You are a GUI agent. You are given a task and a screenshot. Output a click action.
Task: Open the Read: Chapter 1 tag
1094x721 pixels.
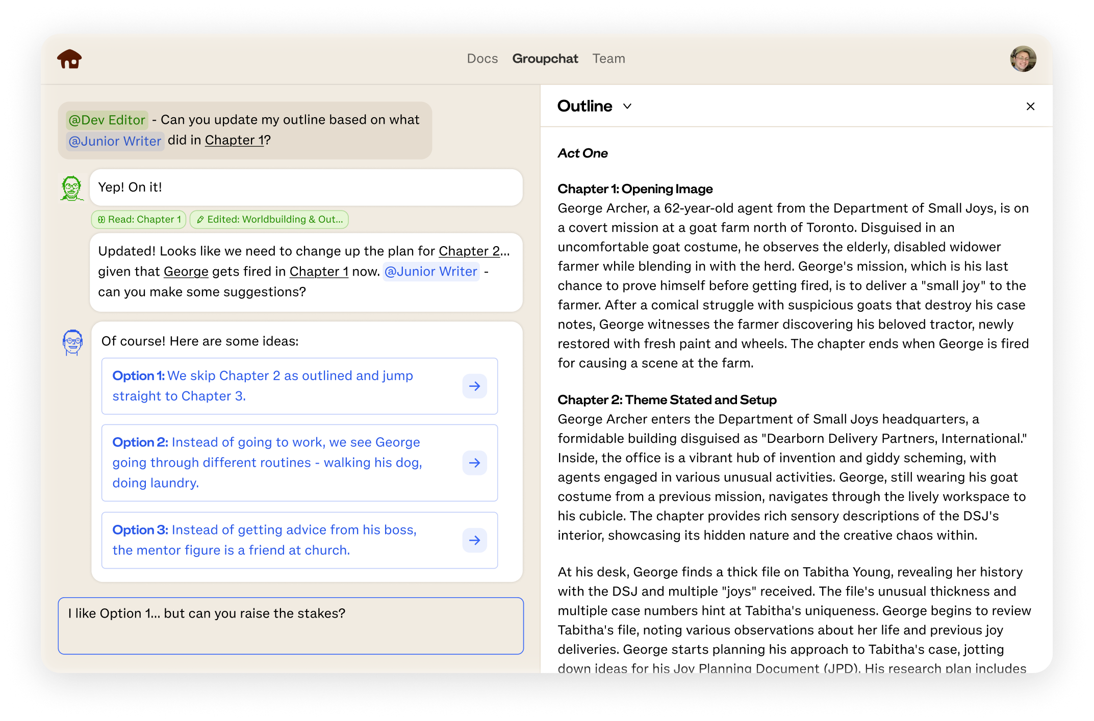coord(139,220)
